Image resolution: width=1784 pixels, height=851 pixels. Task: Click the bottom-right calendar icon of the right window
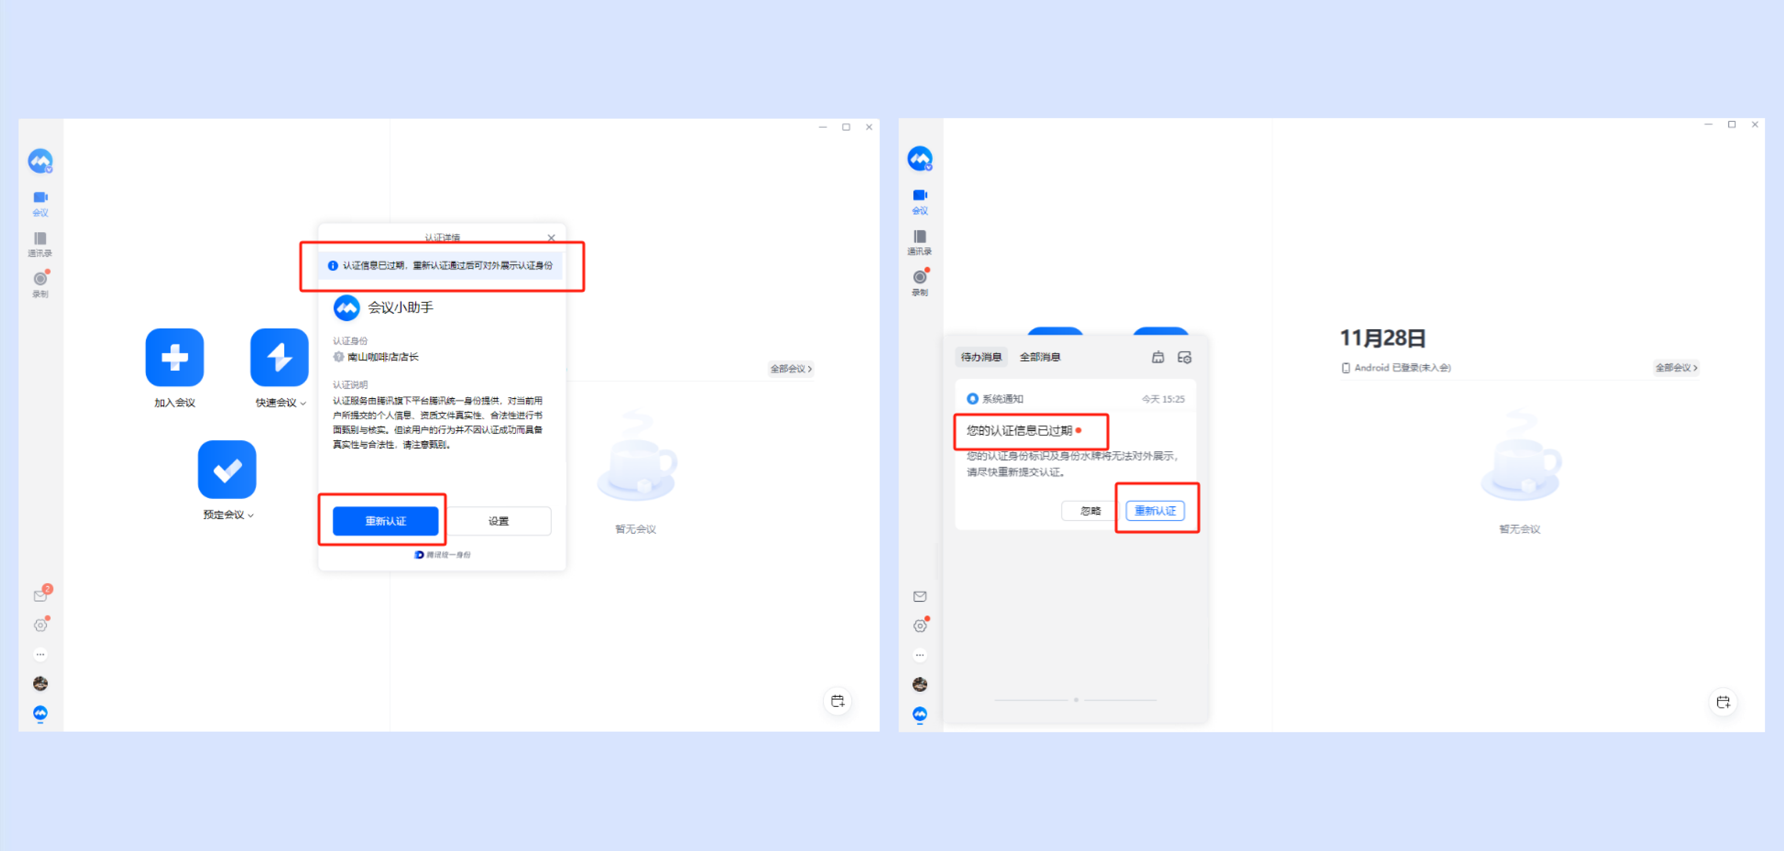click(x=1723, y=701)
